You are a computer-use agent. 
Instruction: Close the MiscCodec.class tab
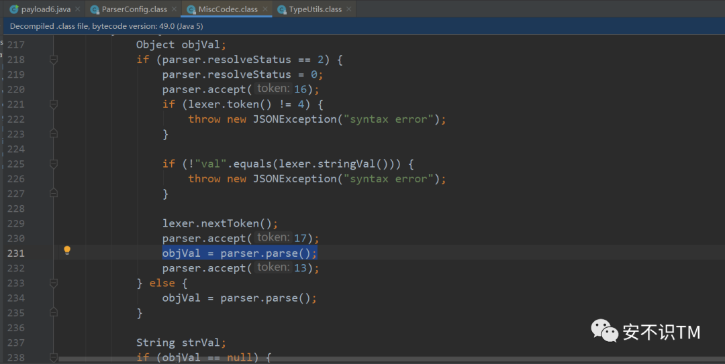(x=265, y=9)
